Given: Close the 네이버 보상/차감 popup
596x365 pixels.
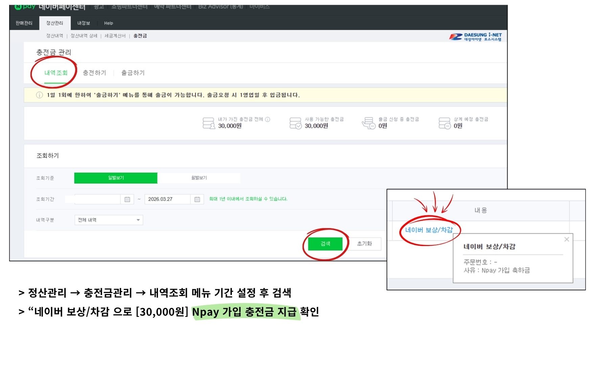Looking at the screenshot, I should (567, 239).
